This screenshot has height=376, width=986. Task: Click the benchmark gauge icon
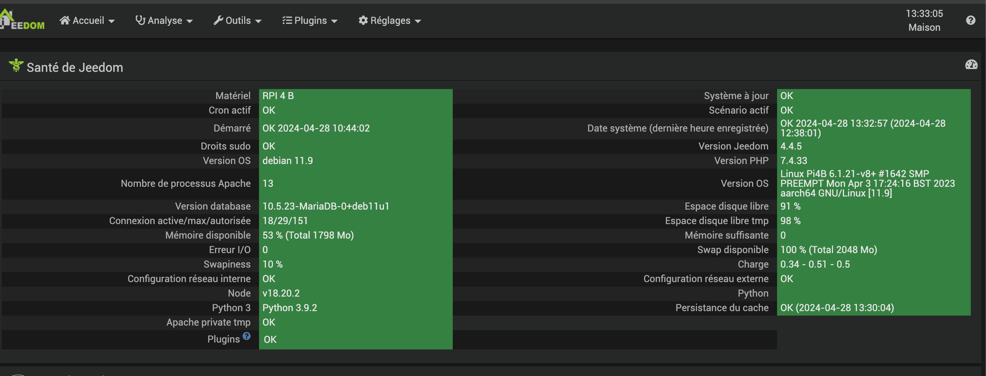pos(971,65)
